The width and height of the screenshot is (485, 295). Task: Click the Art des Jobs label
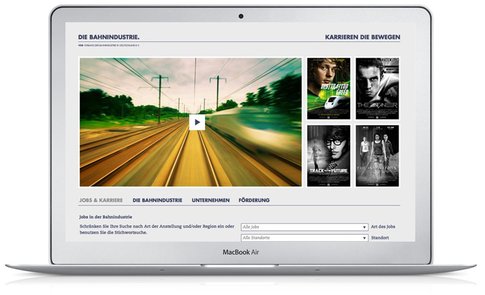(383, 227)
